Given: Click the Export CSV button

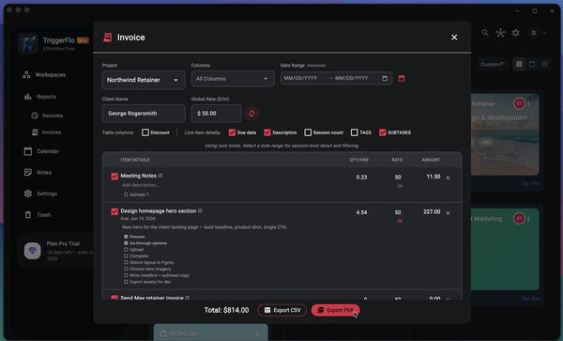Looking at the screenshot, I should pyautogui.click(x=282, y=310).
